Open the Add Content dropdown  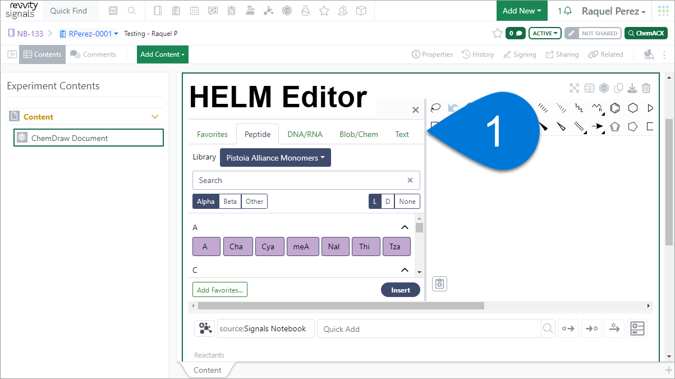pos(163,54)
